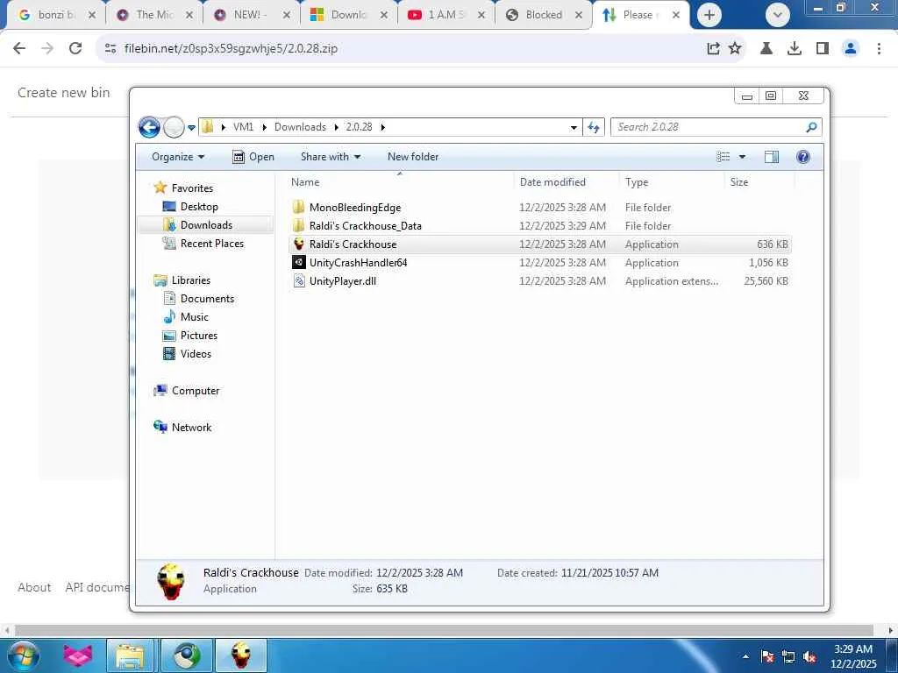Select Downloads in the navigation pane
Screen dimensions: 898x673
tap(206, 225)
